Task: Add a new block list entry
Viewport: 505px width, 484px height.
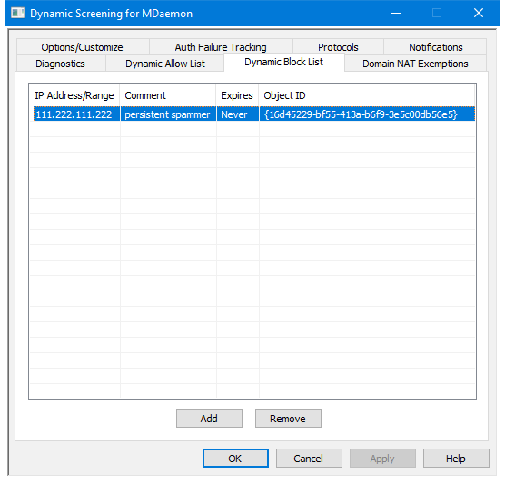Action: click(x=209, y=419)
